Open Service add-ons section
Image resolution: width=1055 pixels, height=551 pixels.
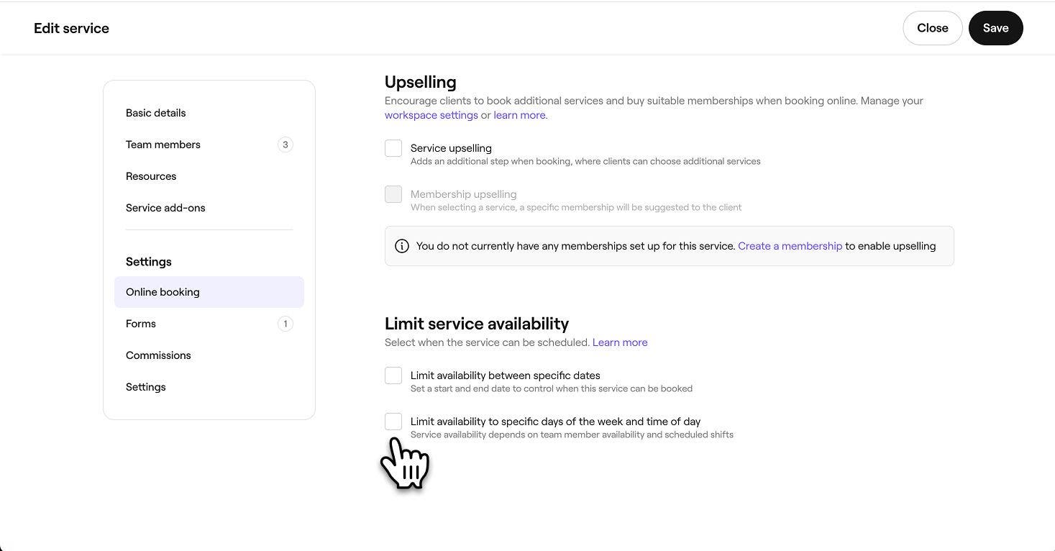pyautogui.click(x=165, y=208)
